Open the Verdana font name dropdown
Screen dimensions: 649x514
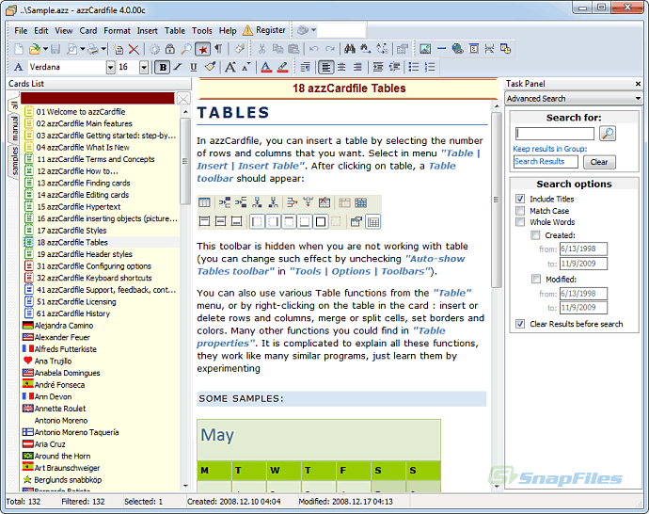coord(110,67)
